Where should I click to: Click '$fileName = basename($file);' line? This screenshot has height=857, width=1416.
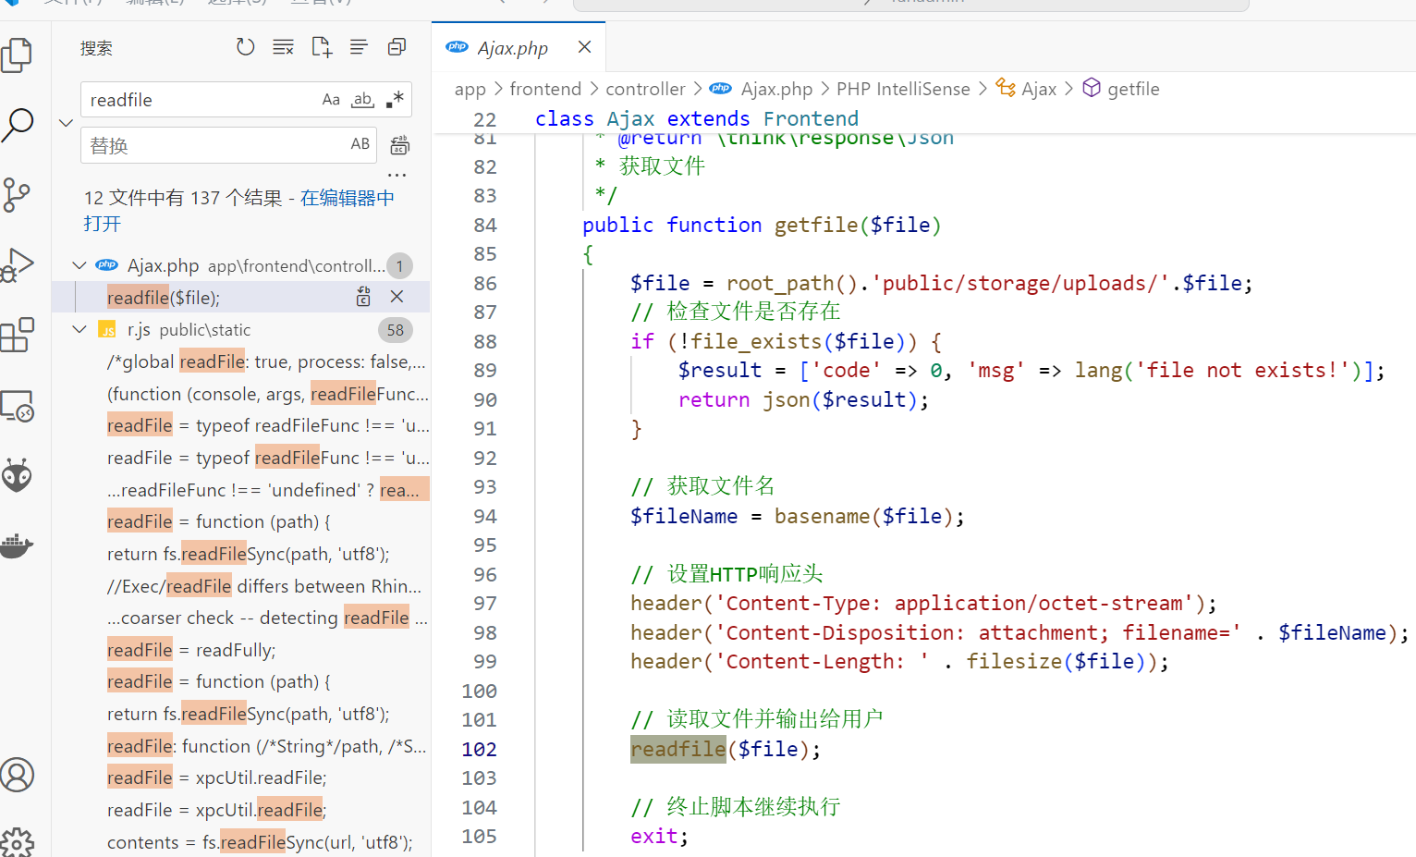(x=798, y=516)
